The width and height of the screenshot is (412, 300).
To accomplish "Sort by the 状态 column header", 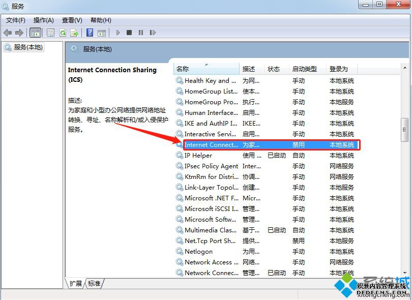I will [276, 69].
